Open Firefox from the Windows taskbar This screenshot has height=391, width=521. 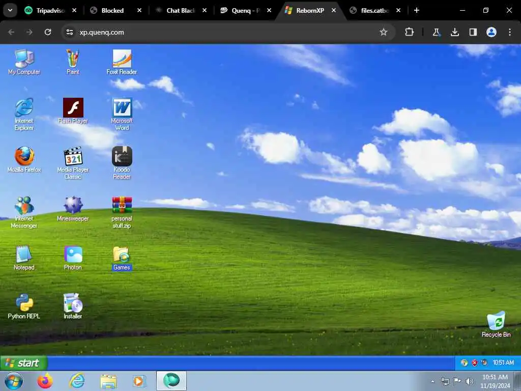[45, 381]
